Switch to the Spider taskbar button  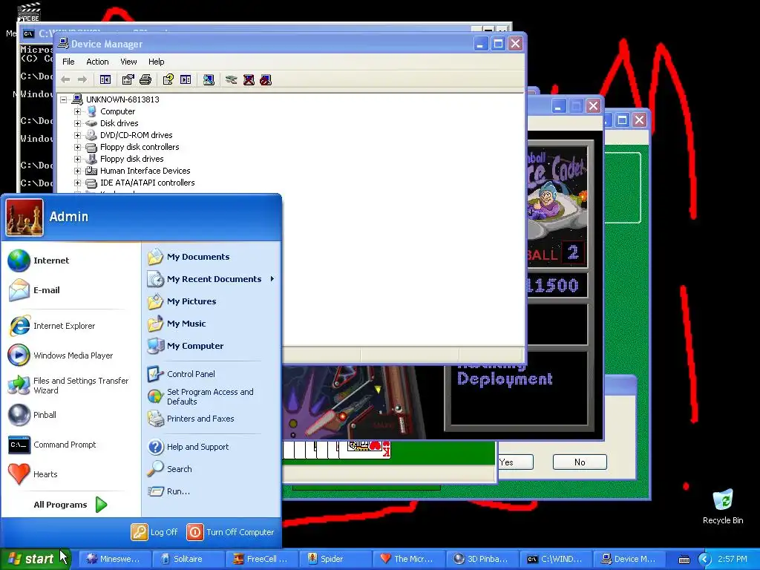tap(335, 559)
